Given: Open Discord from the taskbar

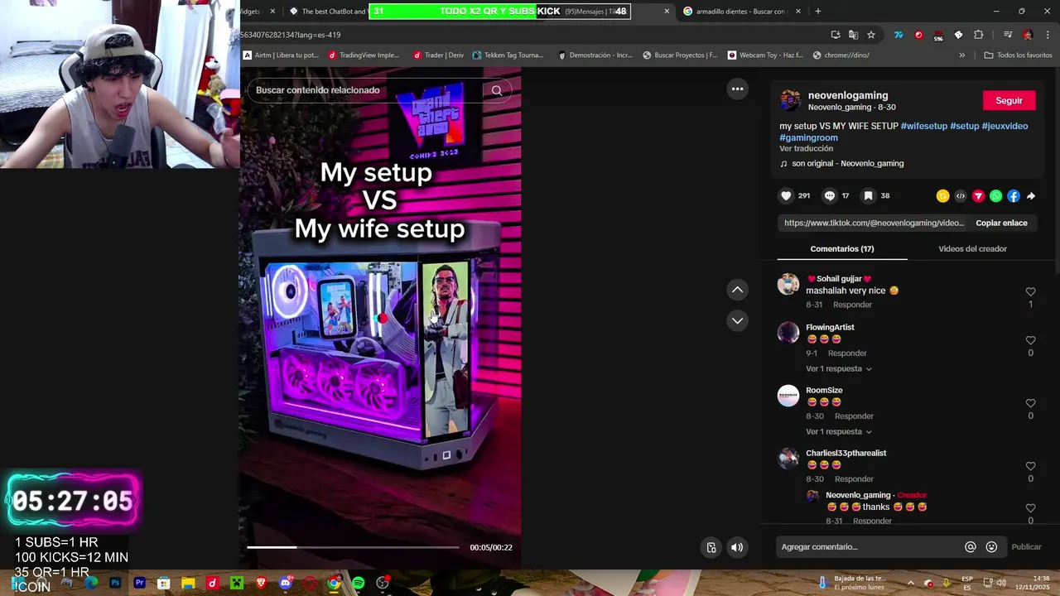Looking at the screenshot, I should pos(286,584).
